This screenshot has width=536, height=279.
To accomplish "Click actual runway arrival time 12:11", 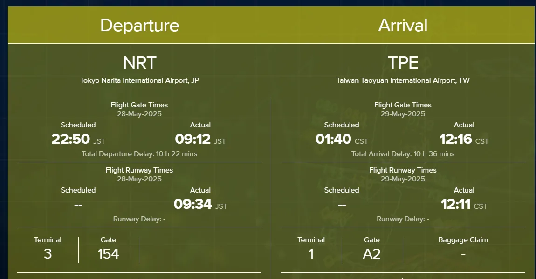I will pos(456,204).
